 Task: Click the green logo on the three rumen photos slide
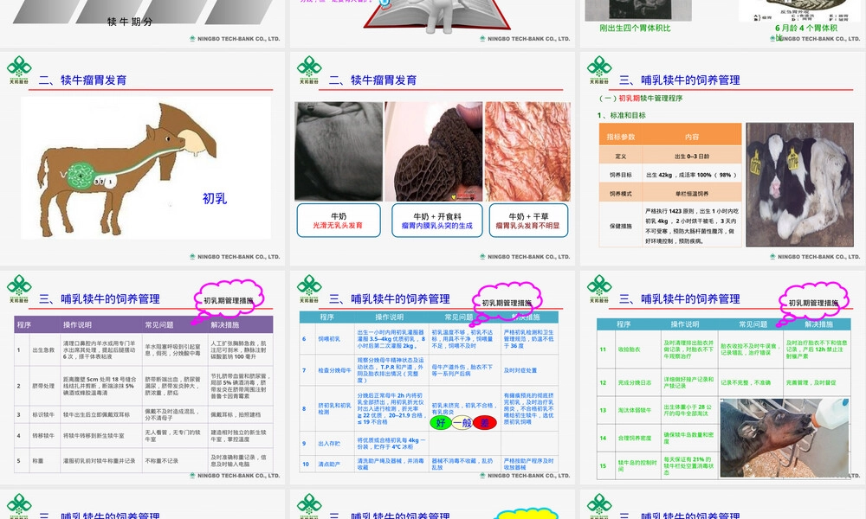(309, 69)
